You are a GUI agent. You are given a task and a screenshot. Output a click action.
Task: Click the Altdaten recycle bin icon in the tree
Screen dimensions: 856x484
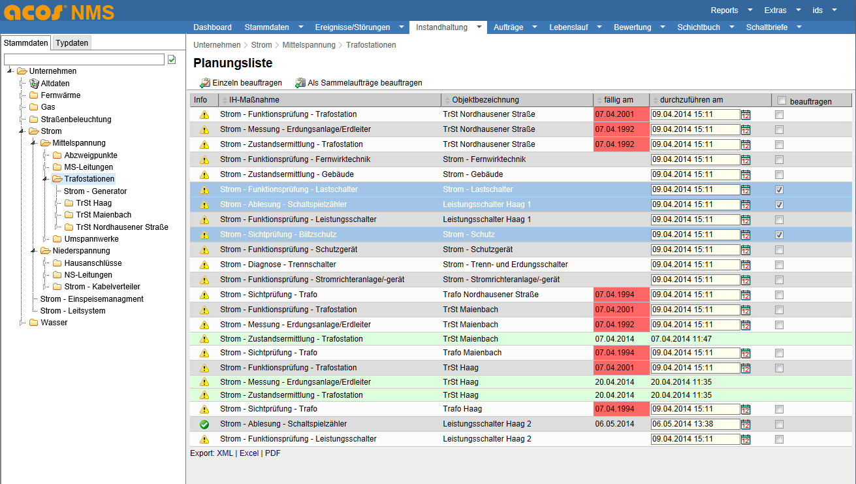click(34, 84)
